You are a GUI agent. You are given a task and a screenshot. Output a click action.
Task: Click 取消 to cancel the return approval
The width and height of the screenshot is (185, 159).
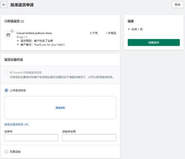click(x=178, y=5)
